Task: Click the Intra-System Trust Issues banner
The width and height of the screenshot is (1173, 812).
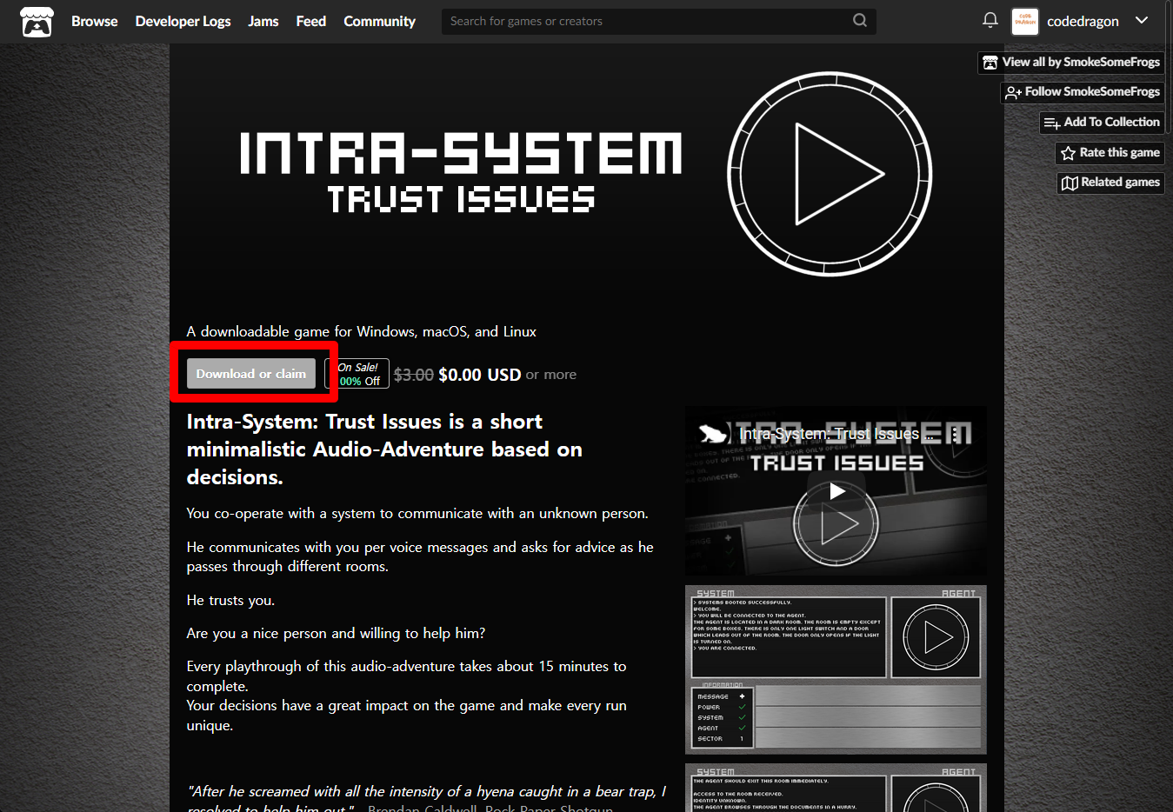Action: click(x=587, y=175)
